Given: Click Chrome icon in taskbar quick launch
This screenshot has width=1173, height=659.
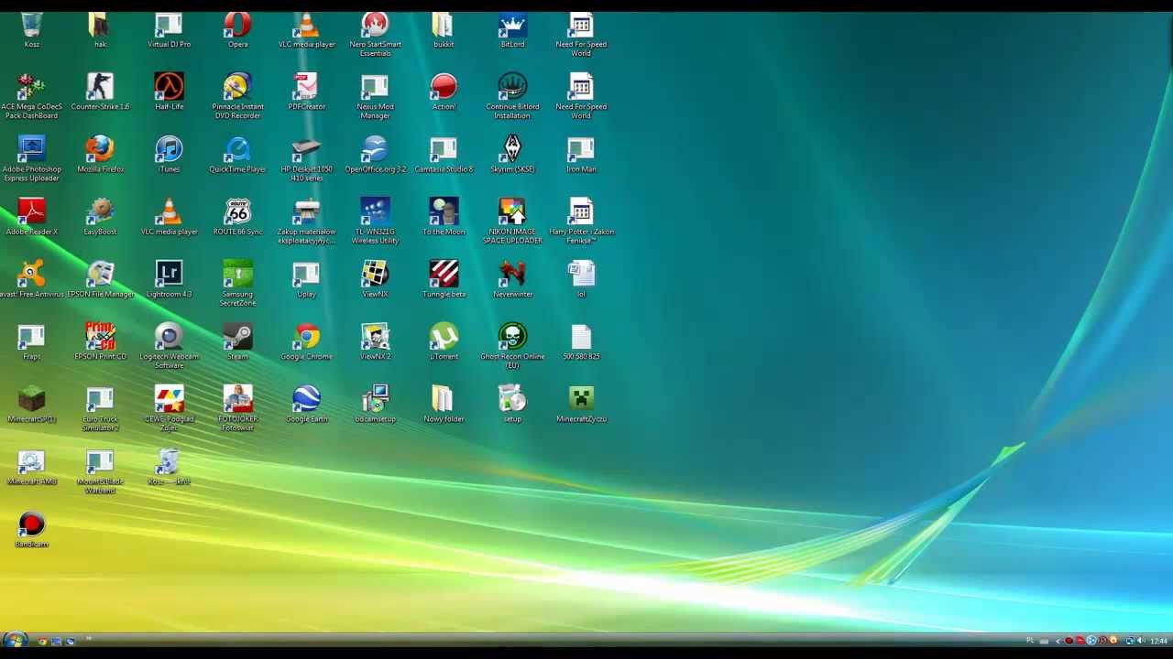Looking at the screenshot, I should tap(42, 641).
